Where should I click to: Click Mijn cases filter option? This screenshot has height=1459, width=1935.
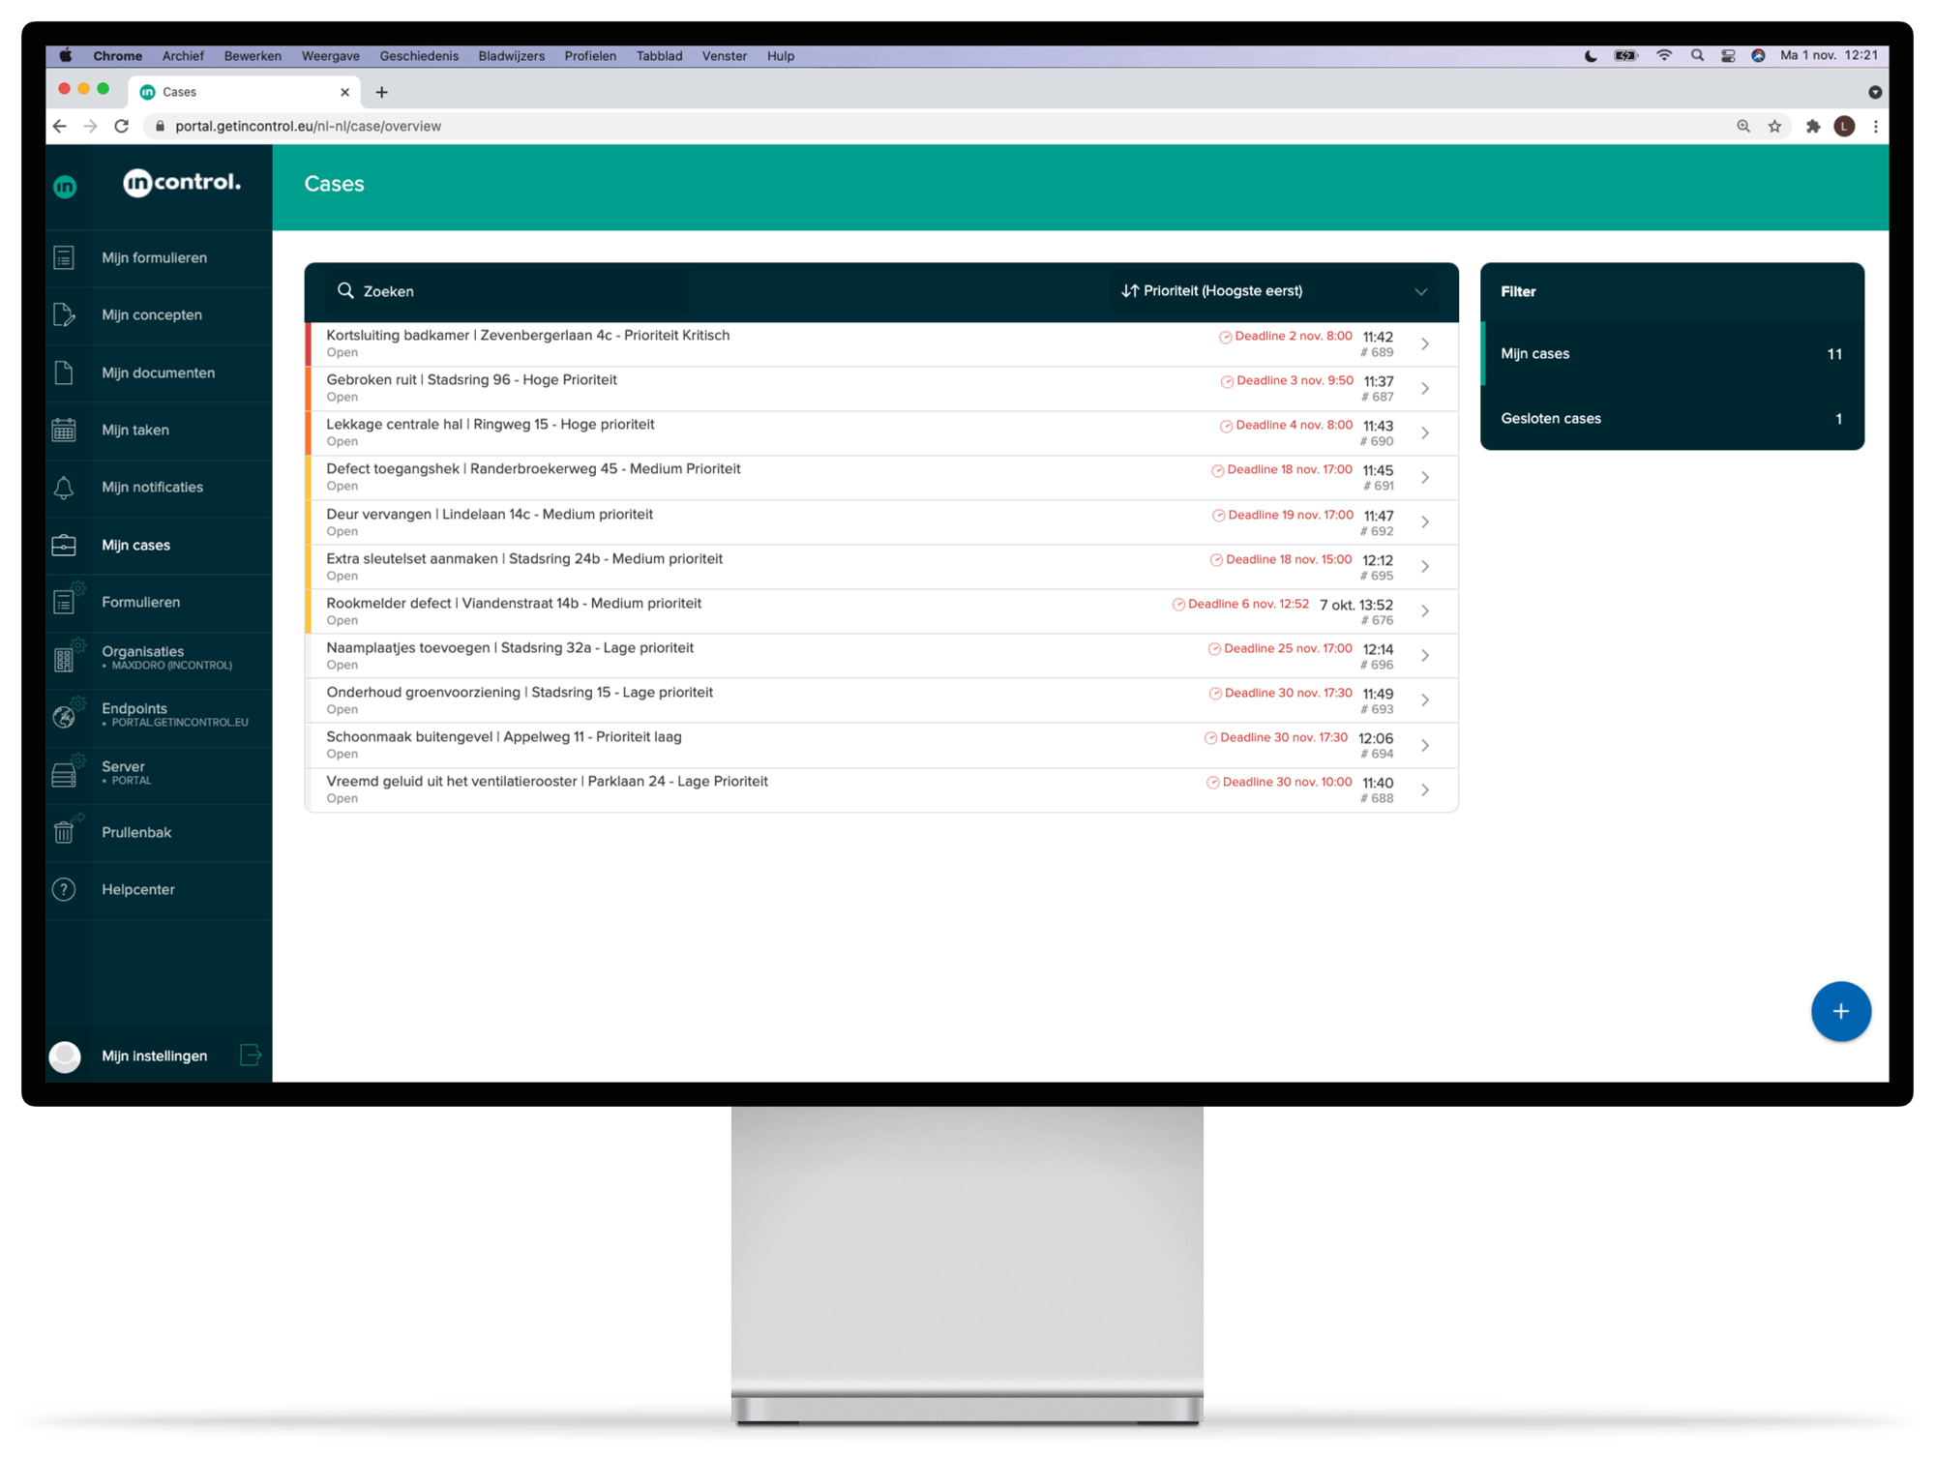coord(1670,354)
